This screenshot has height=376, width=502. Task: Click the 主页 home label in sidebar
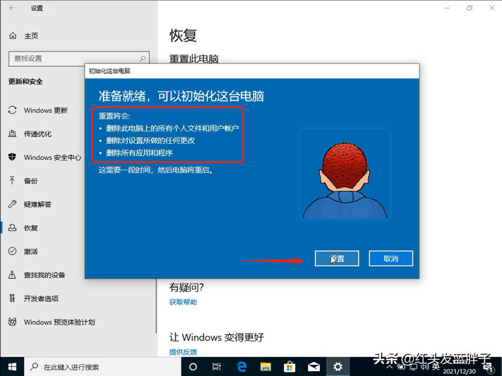coord(31,36)
